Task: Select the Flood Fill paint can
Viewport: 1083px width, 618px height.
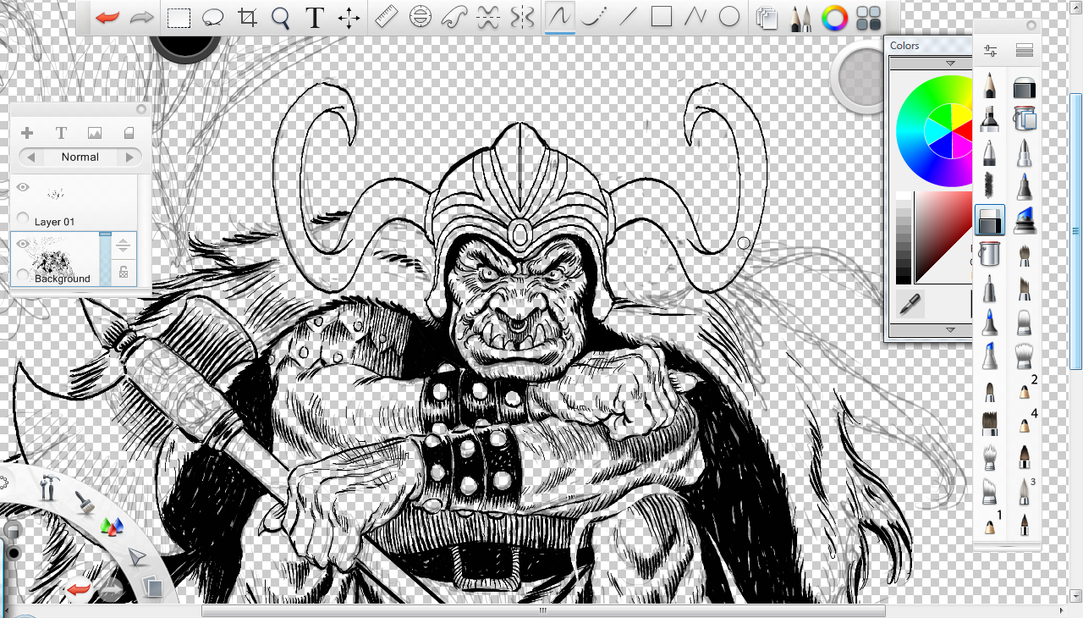Action: coord(990,254)
